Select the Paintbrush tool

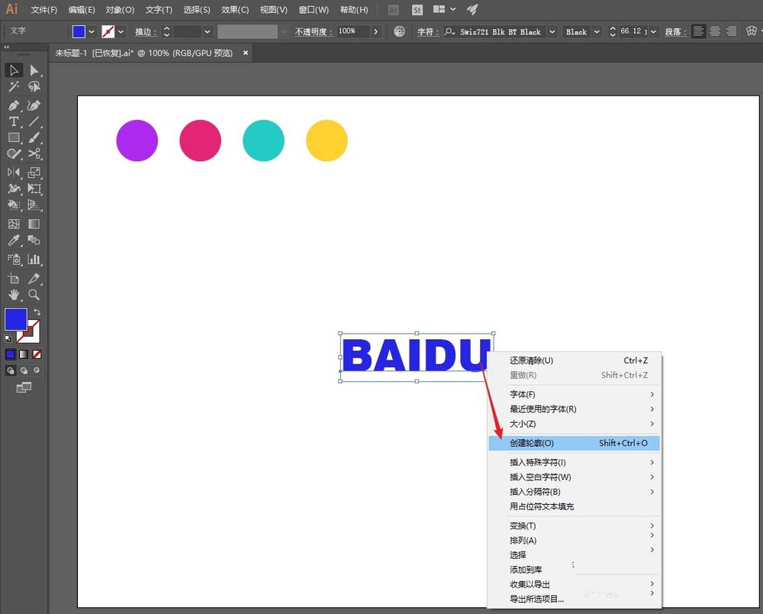pos(34,137)
